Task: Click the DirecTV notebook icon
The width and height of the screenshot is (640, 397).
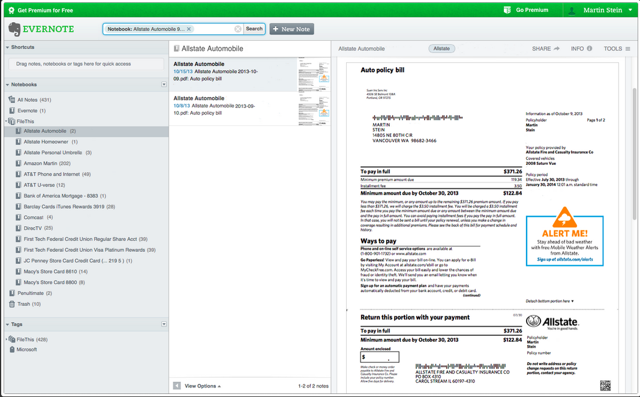Action: [x=19, y=228]
